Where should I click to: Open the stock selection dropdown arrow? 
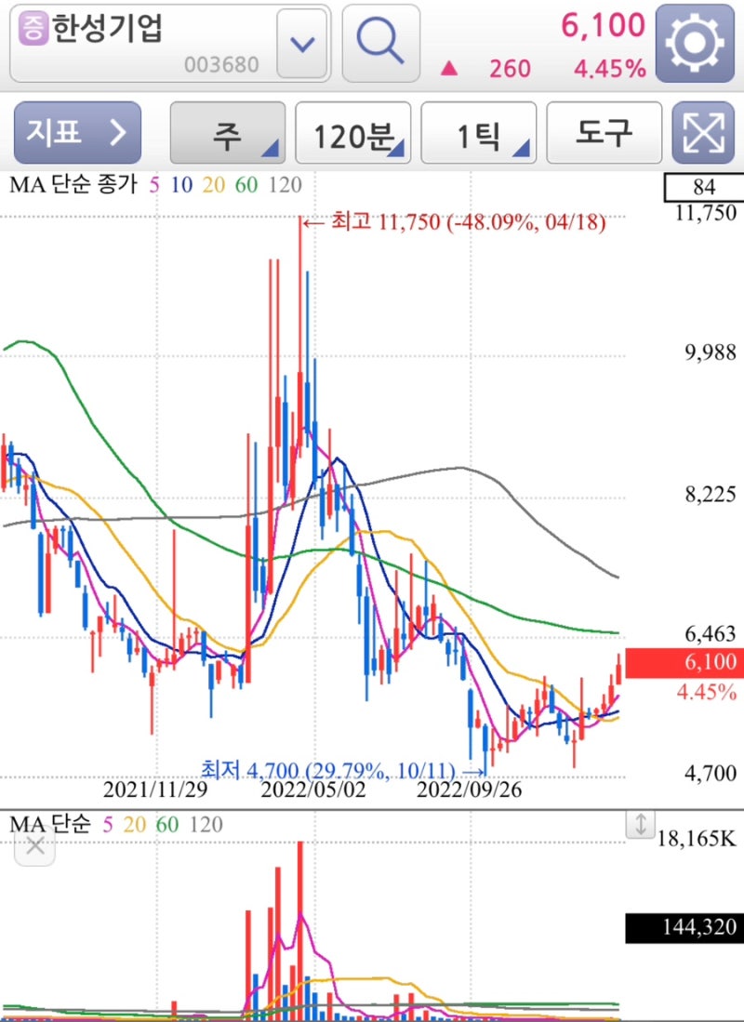coord(302,45)
